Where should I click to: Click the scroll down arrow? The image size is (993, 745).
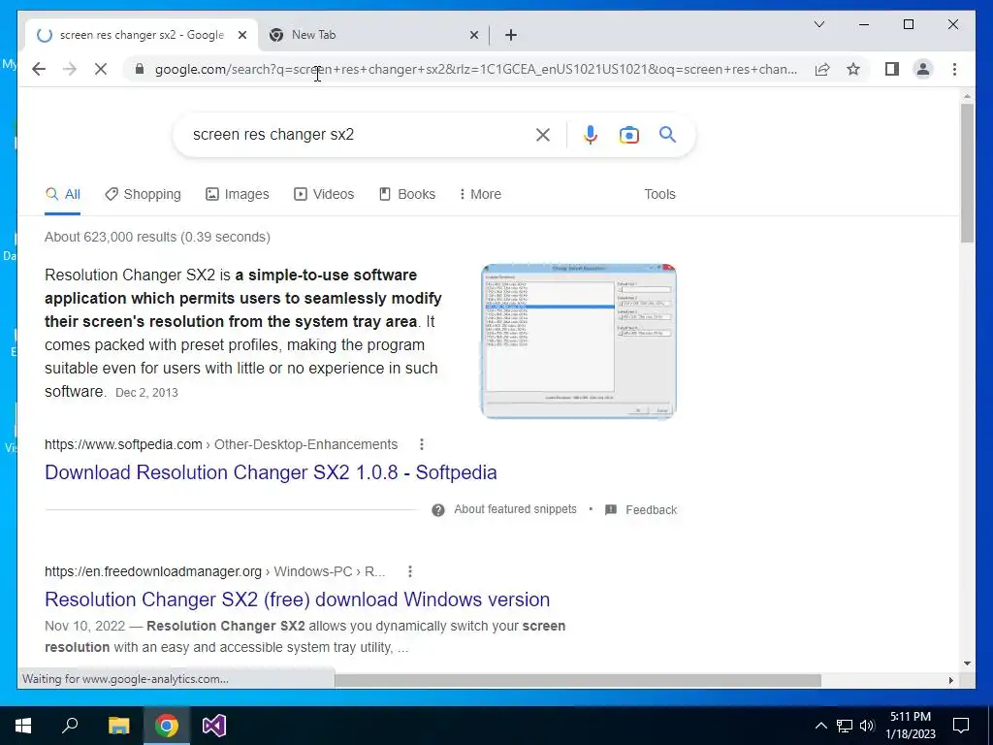coord(967,664)
